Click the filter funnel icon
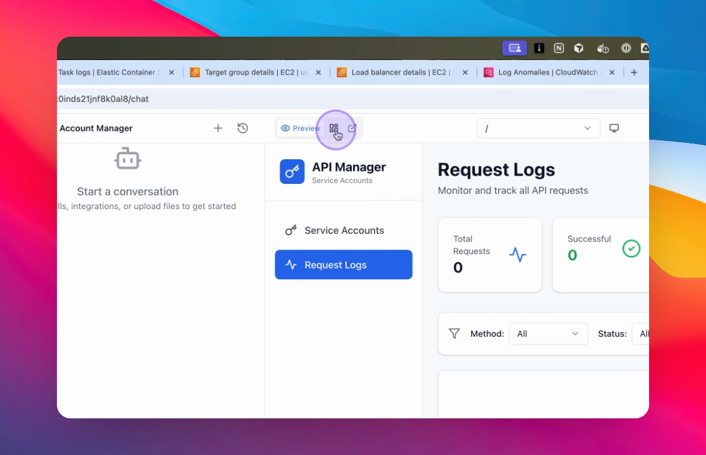Viewport: 706px width, 455px height. coord(454,334)
